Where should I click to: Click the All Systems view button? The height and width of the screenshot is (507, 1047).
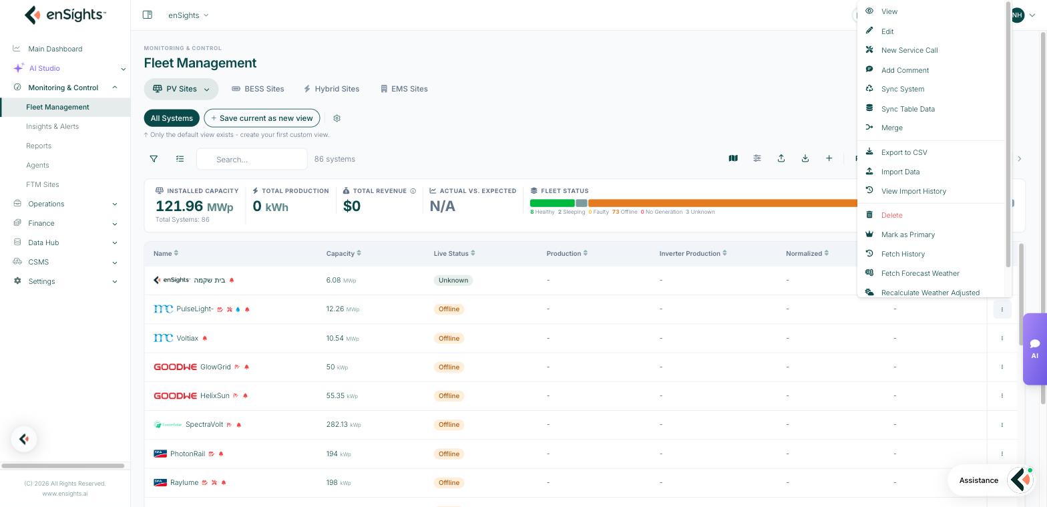point(172,118)
